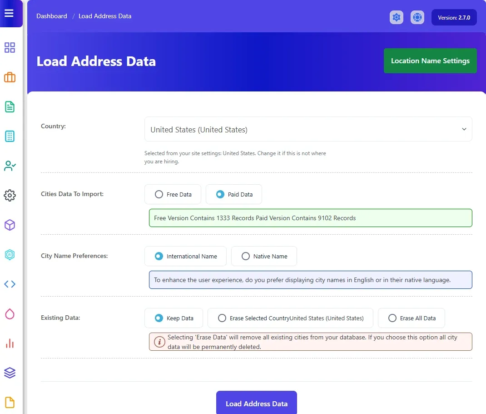
Task: Click the Load Address Data submit button
Action: 257,403
